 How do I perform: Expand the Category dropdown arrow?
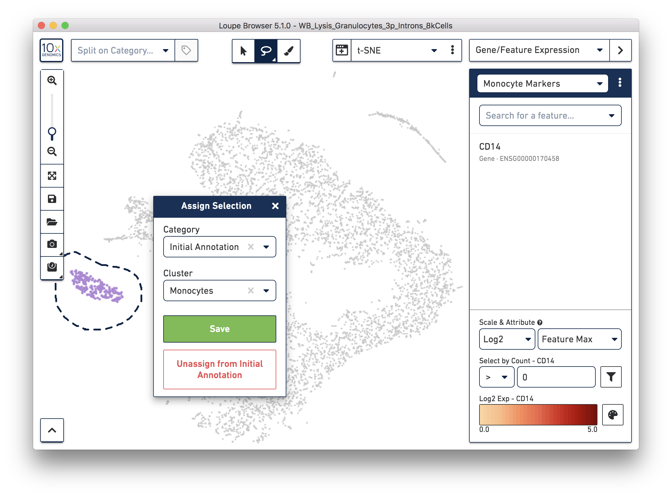pyautogui.click(x=266, y=247)
